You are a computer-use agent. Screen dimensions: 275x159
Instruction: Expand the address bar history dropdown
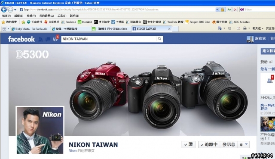click(217, 9)
